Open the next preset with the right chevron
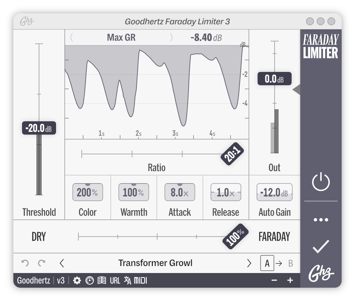This screenshot has width=355, height=301. point(249,263)
